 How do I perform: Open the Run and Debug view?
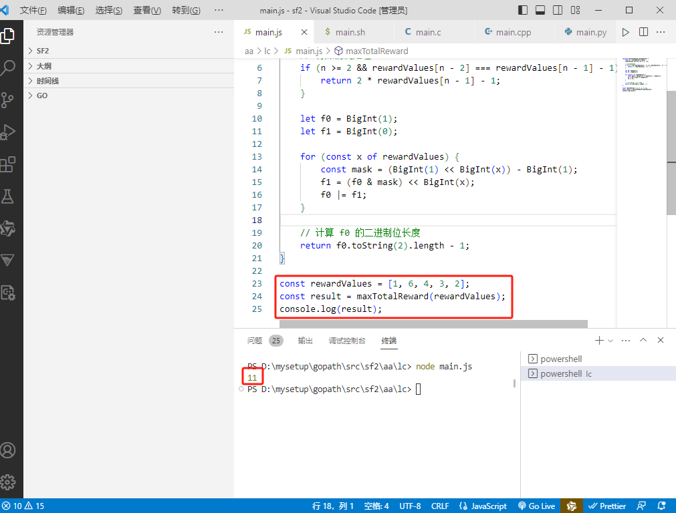tap(8, 132)
